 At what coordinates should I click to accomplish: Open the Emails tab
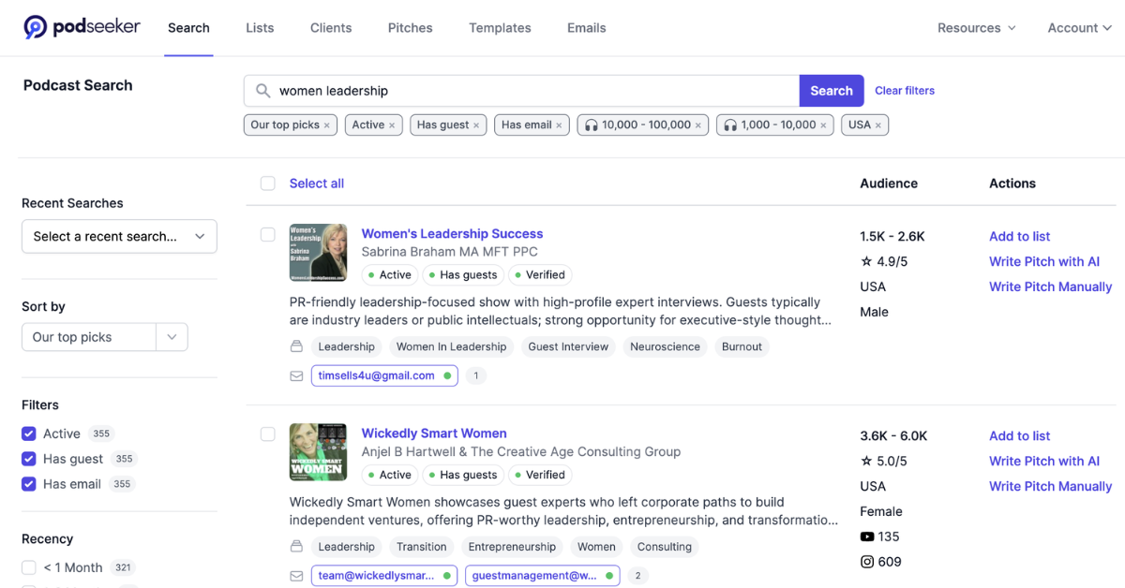coord(587,28)
